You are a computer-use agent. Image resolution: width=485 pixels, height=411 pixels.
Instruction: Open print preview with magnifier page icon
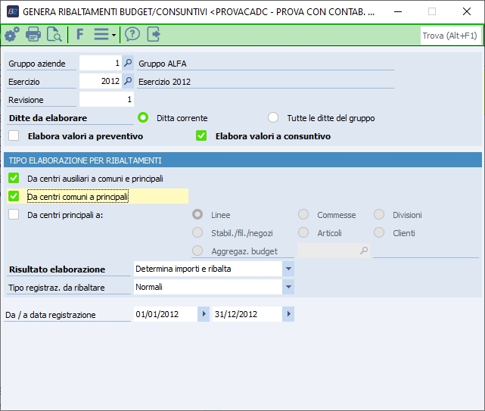[54, 35]
